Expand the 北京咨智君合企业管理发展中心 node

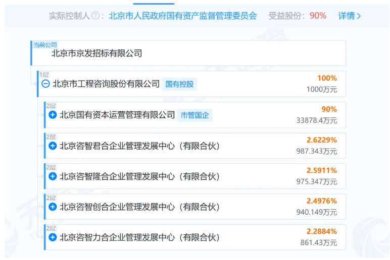[x=53, y=146]
